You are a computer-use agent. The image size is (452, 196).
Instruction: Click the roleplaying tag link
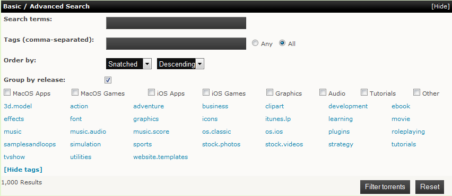click(x=408, y=132)
